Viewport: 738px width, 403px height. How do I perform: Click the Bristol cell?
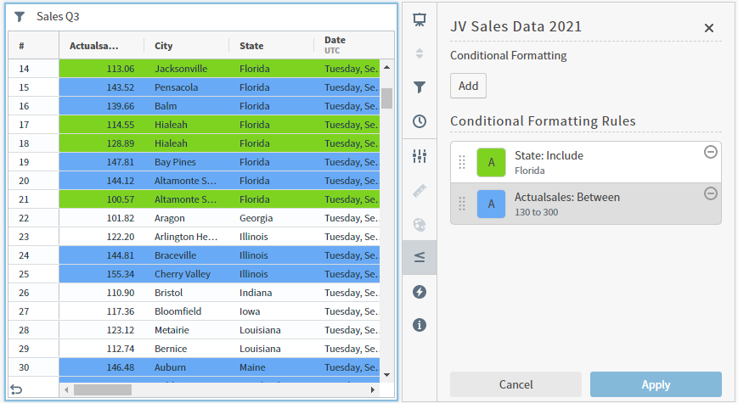(x=186, y=293)
